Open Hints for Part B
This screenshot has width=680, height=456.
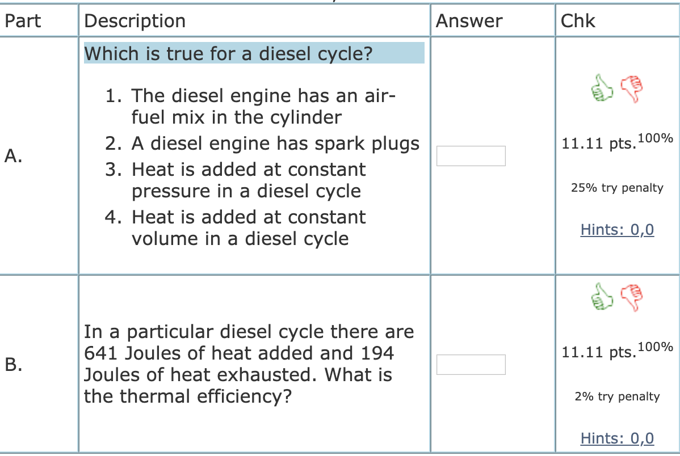[x=616, y=438]
